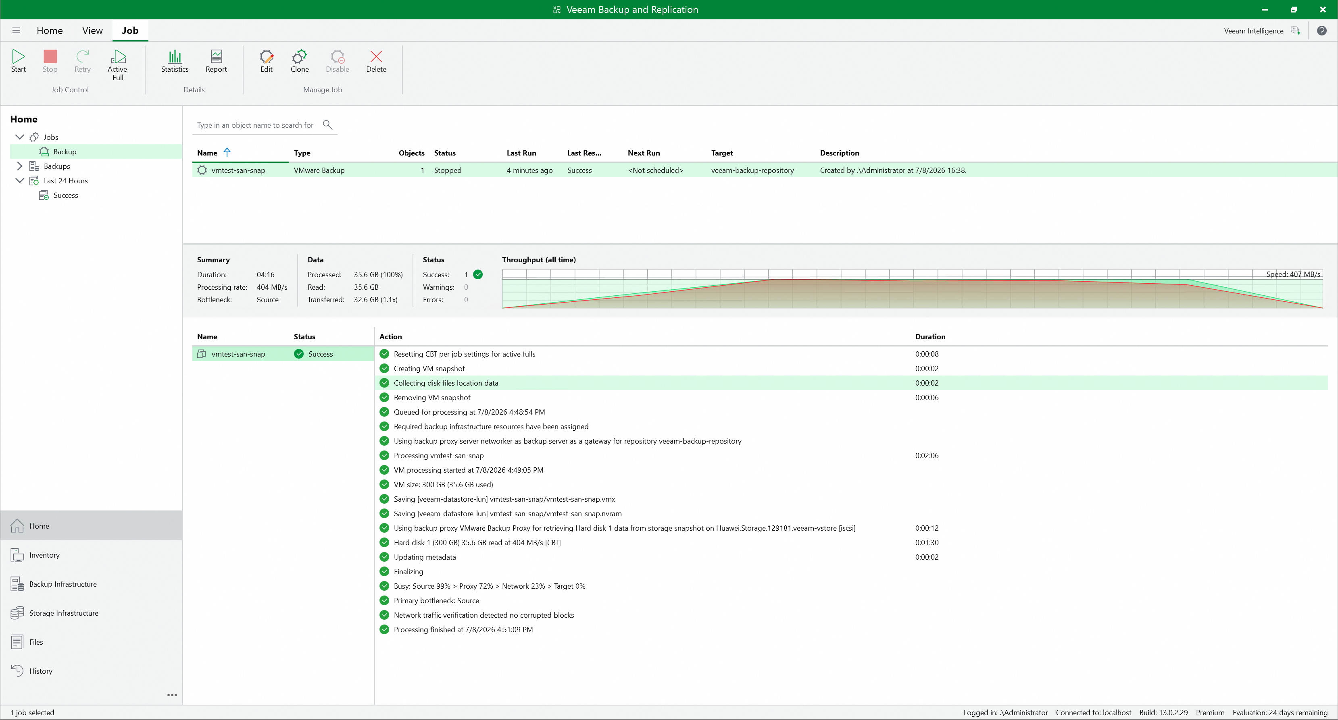
Task: Select vmtest-san-snap in the objects list
Action: pos(283,354)
